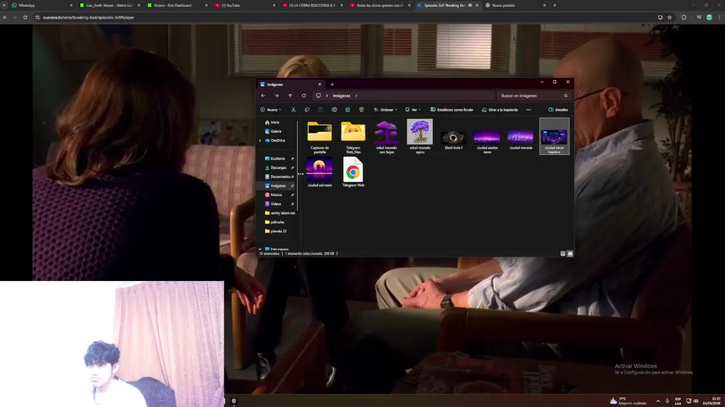Click the Buscar en Imágenes search field
This screenshot has width=725, height=407.
pyautogui.click(x=534, y=96)
